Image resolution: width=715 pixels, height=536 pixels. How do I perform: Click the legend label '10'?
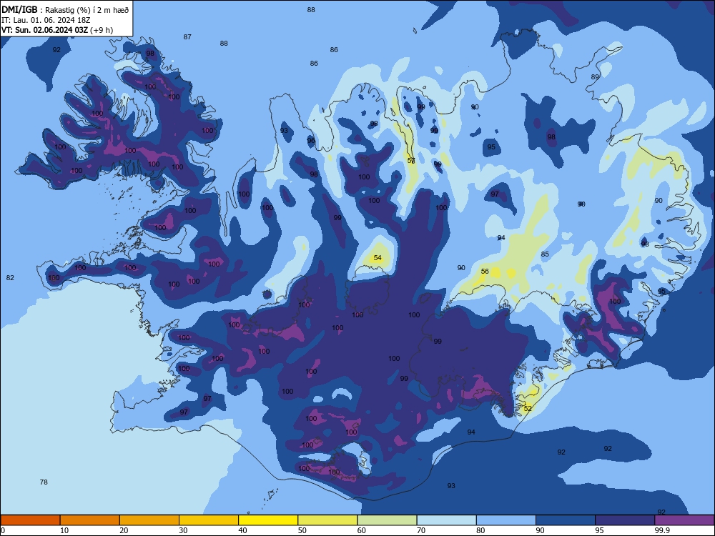(64, 530)
